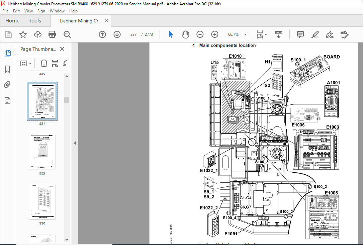Image resolution: width=363 pixels, height=245 pixels.
Task: Click the E1010 label in the diagram
Action: (235, 56)
